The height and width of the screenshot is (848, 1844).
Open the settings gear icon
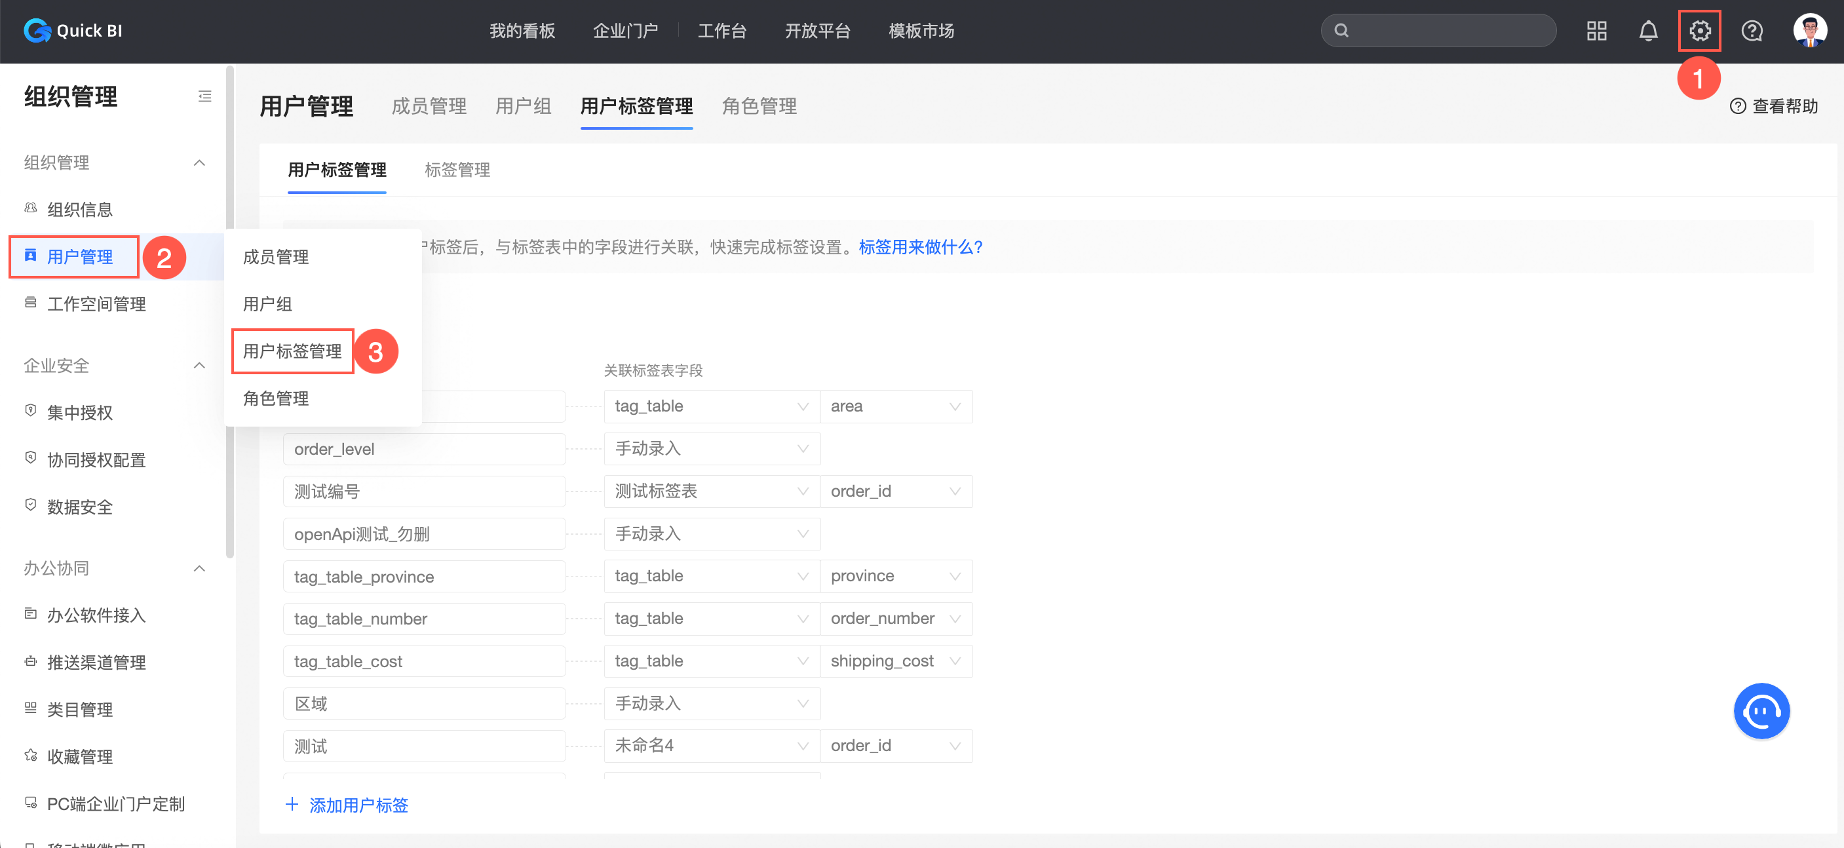(x=1699, y=31)
